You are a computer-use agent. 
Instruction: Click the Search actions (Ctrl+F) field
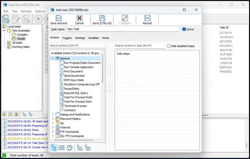point(77,46)
